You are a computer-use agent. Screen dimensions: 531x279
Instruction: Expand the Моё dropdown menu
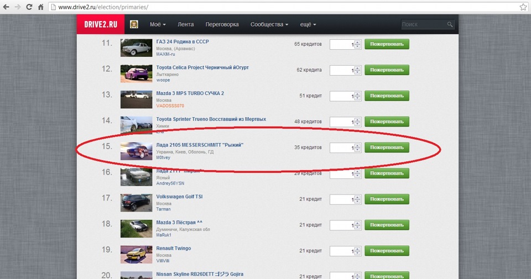coord(158,24)
